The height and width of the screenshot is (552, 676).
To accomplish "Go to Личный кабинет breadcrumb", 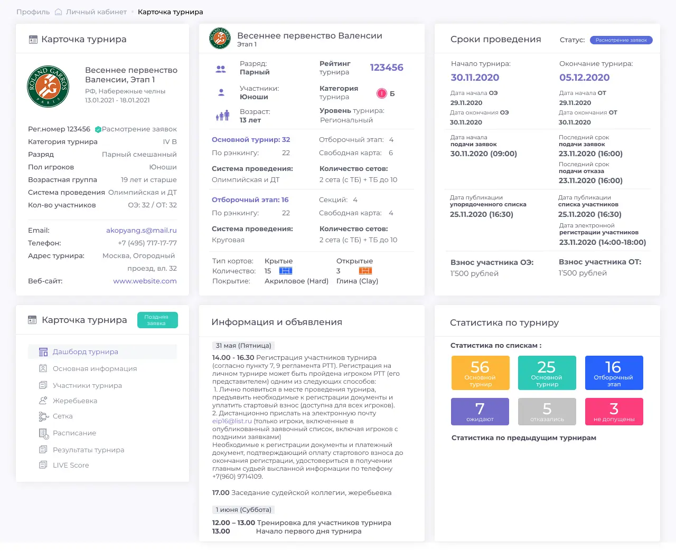I will (96, 12).
